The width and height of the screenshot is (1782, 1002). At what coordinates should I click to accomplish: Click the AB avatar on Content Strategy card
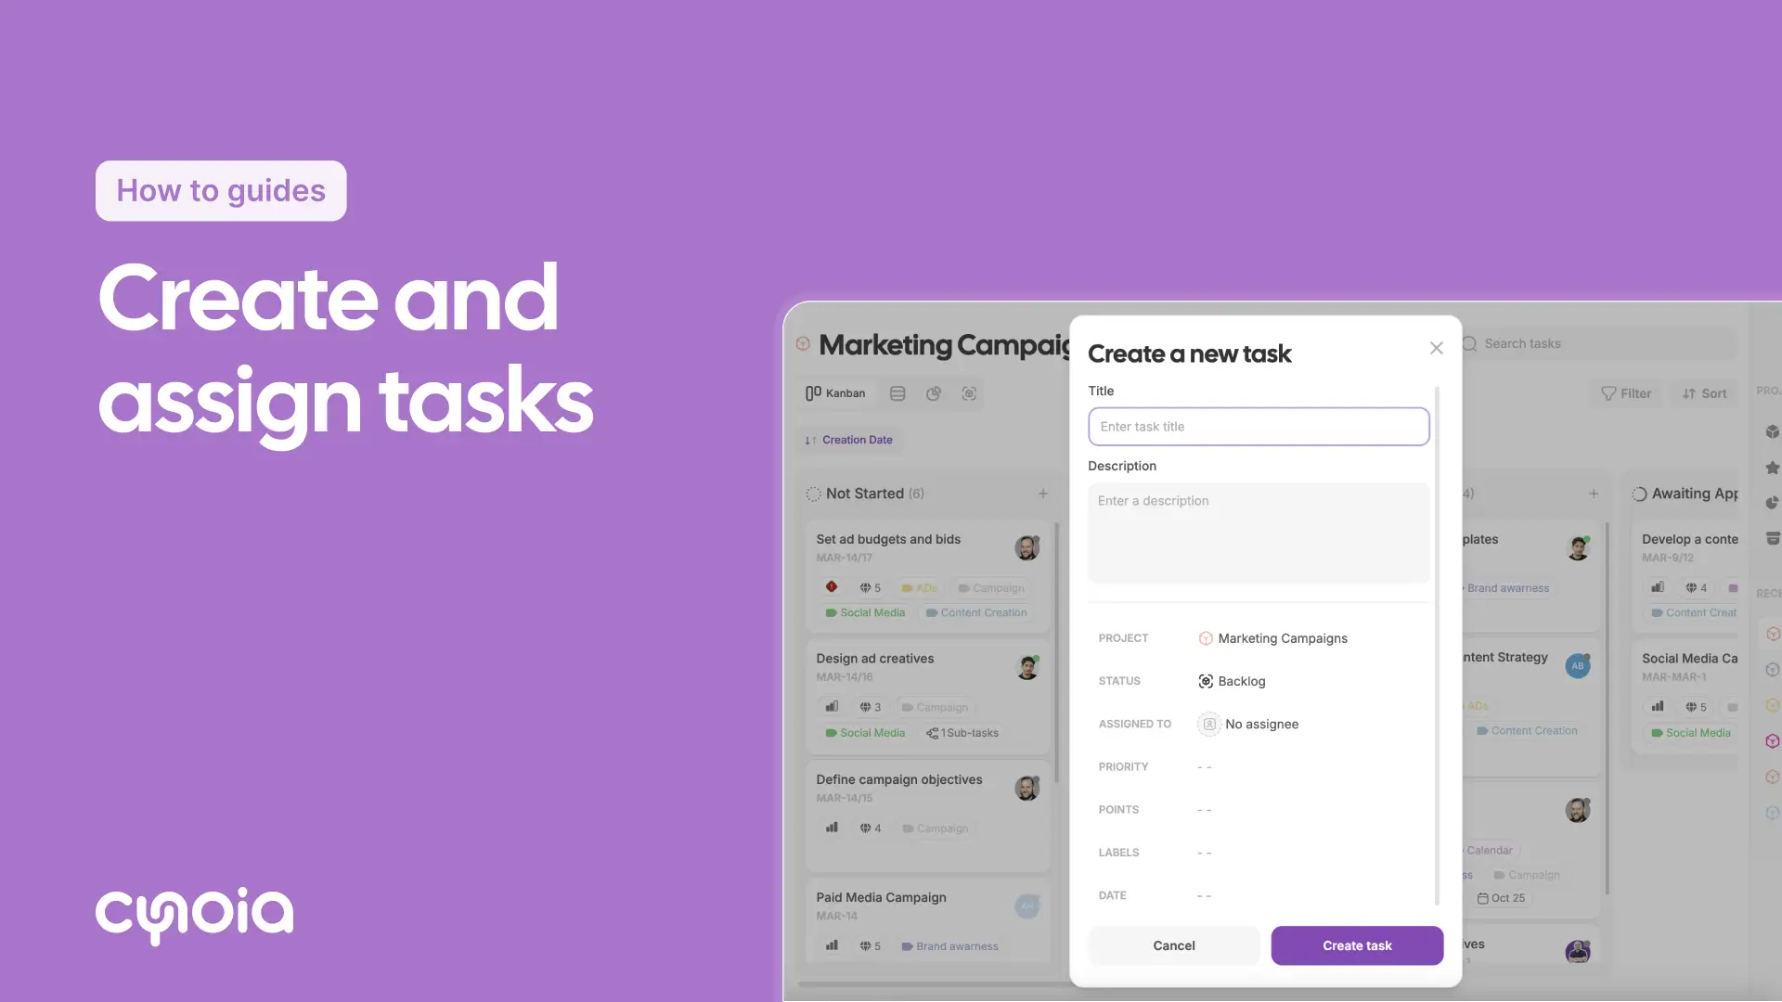pos(1578,666)
